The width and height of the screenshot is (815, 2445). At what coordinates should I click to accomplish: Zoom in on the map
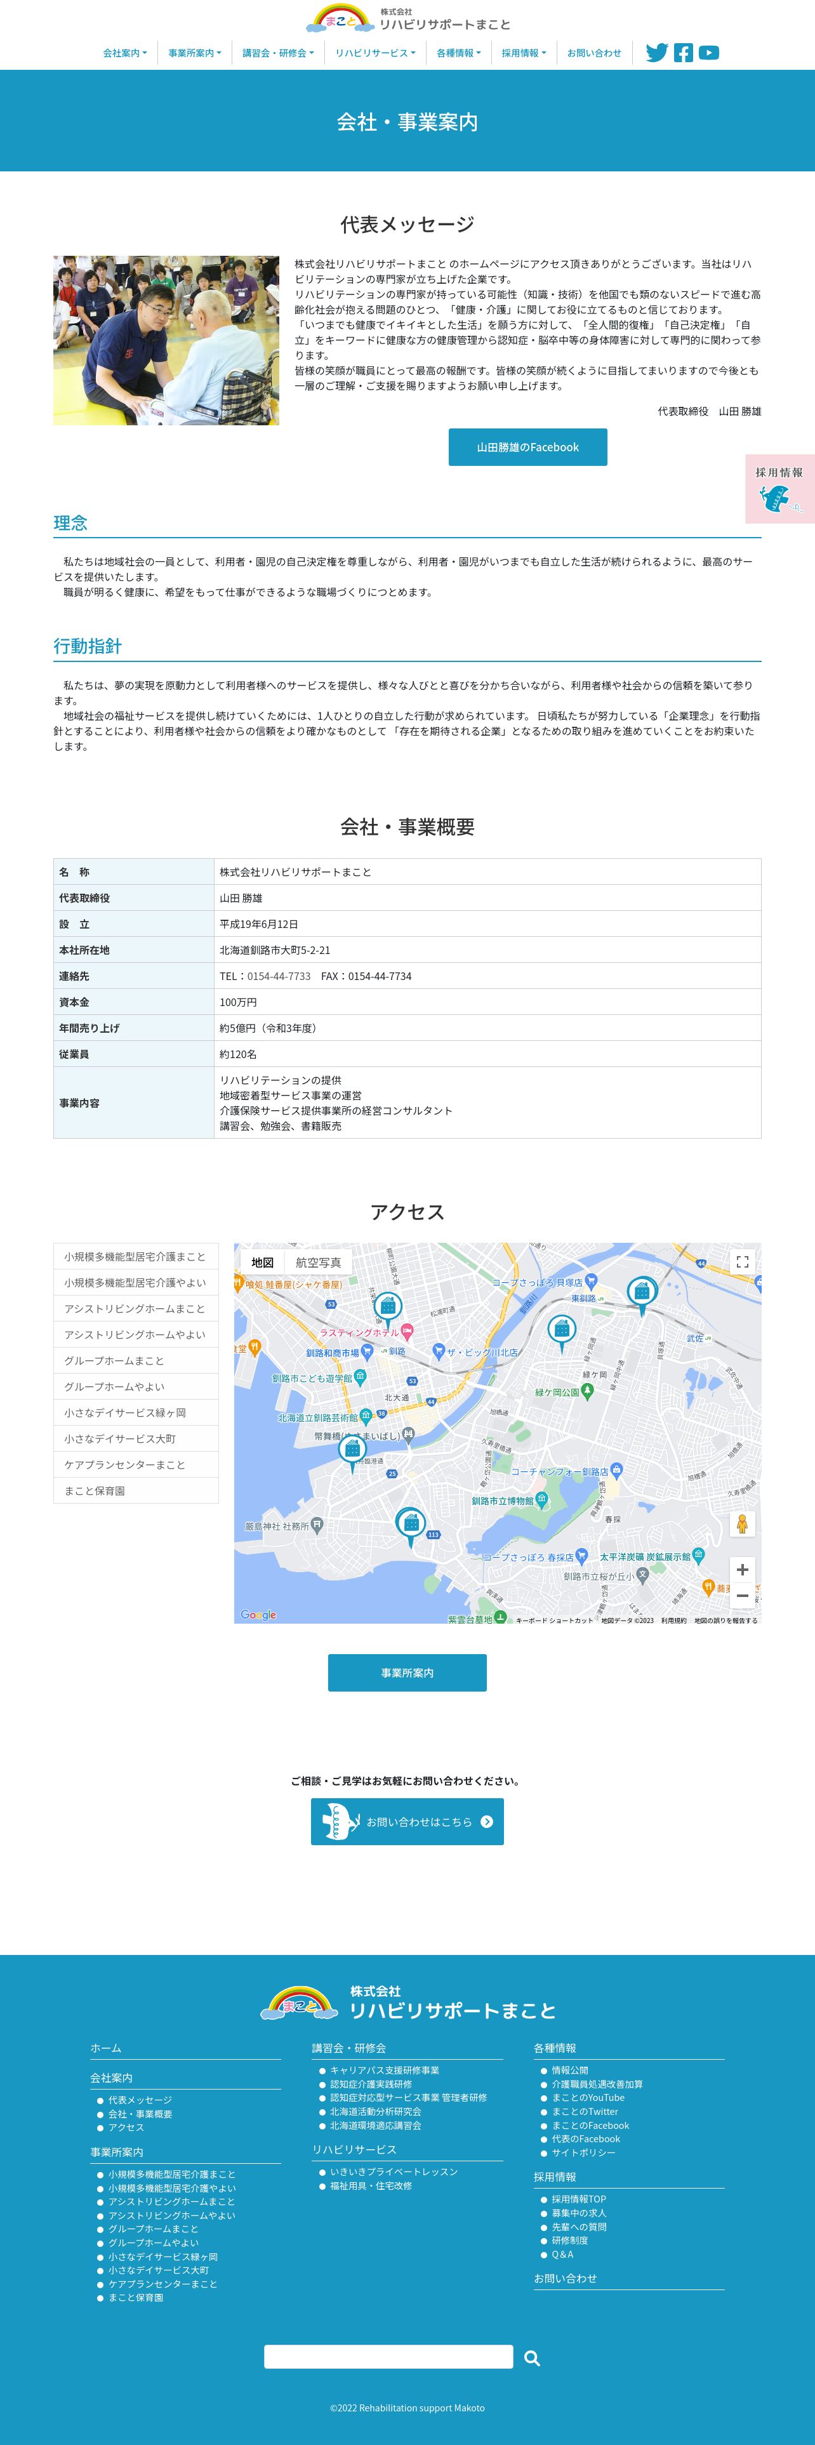click(742, 1570)
